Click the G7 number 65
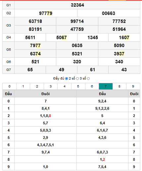142x171 pixels. (x=30, y=70)
